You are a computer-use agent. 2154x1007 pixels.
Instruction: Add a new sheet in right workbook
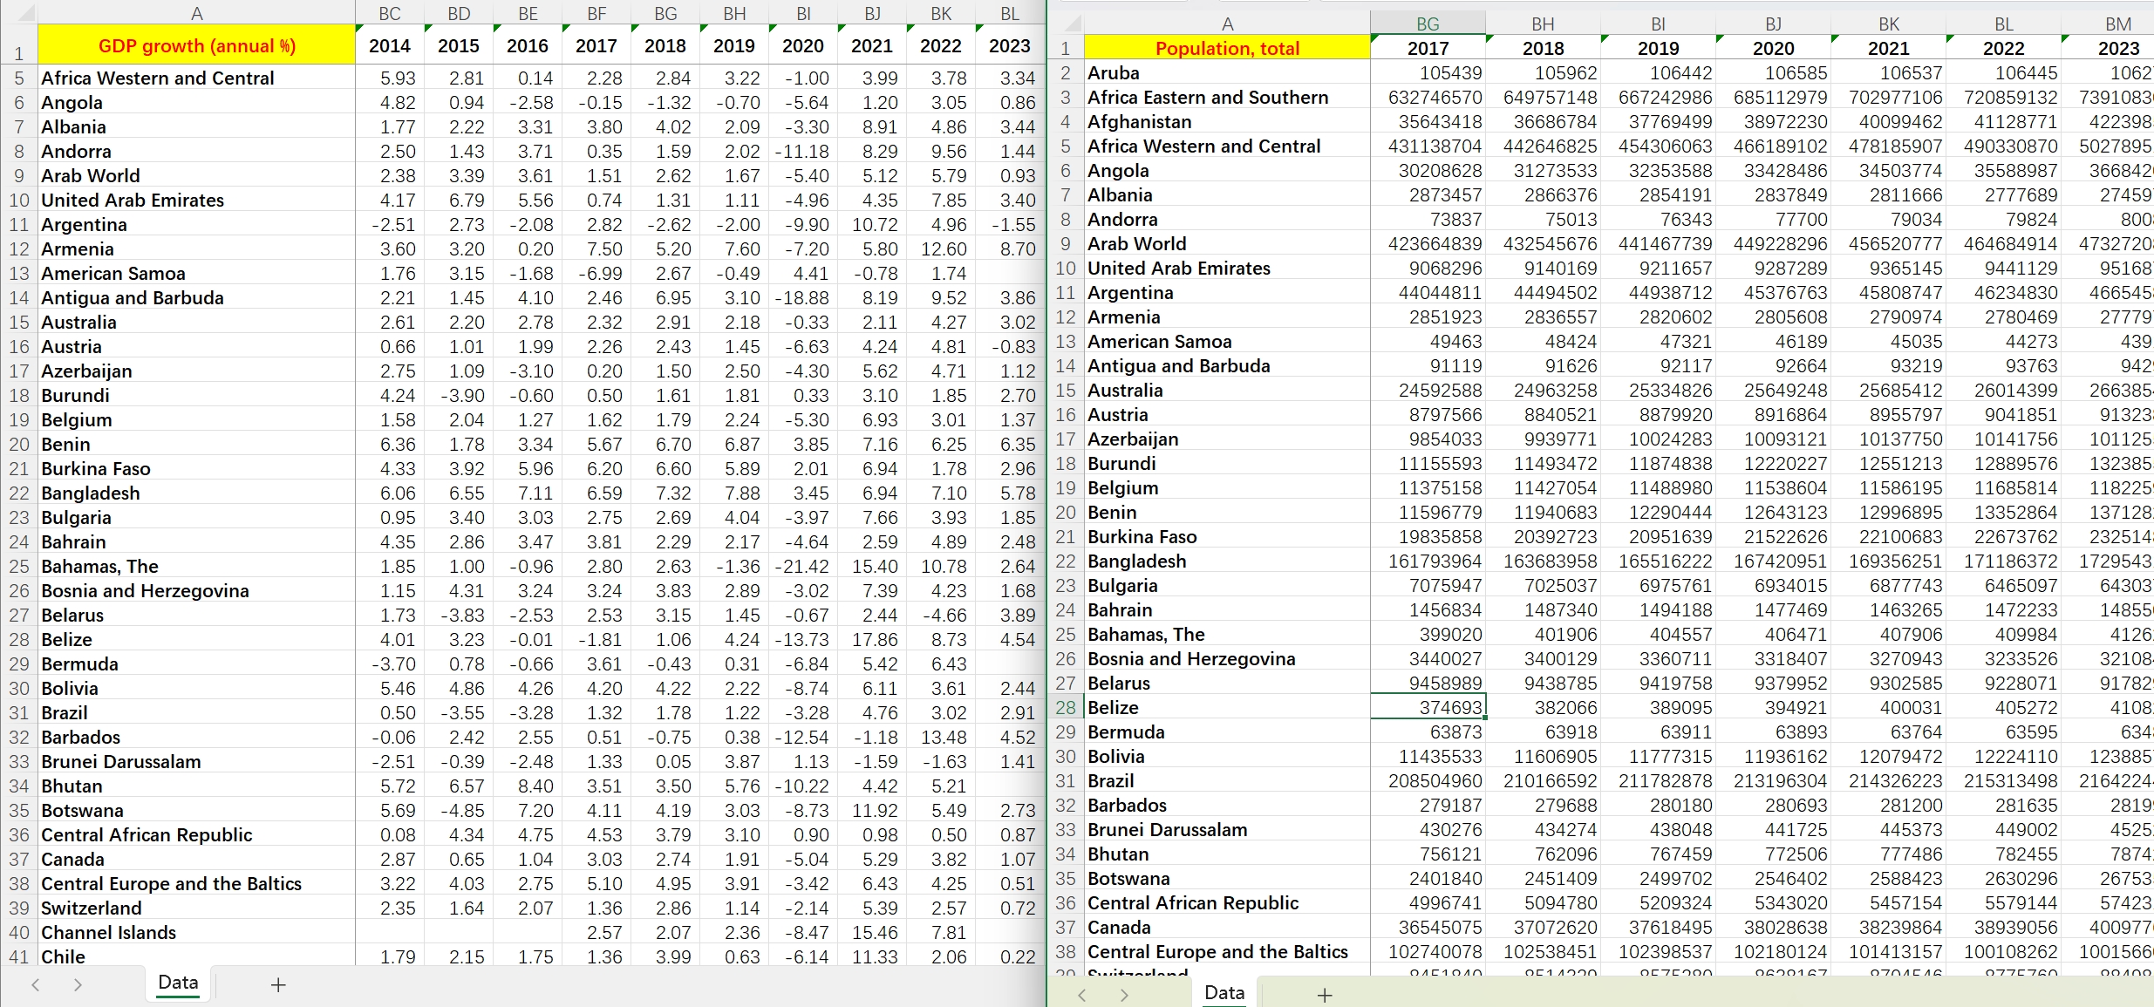click(1324, 995)
